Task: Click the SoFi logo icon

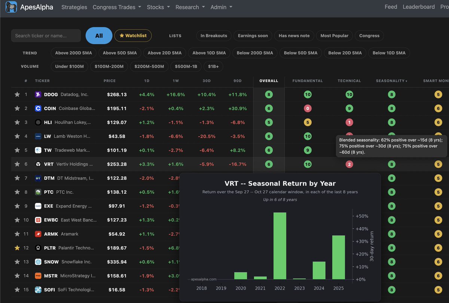Action: tap(38, 290)
